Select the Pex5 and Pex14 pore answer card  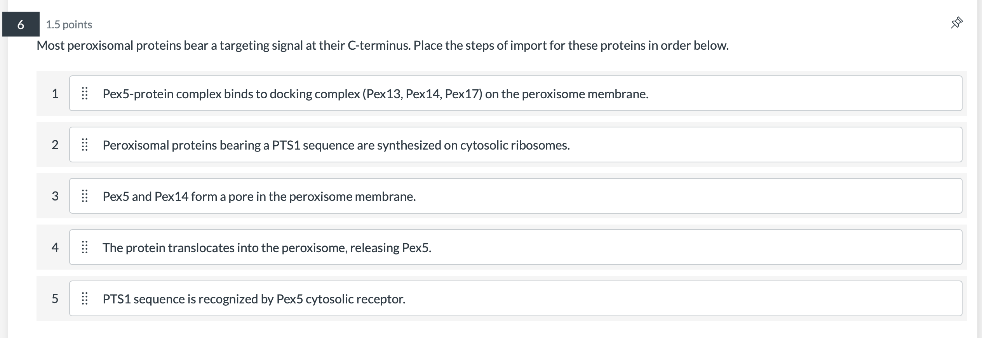(x=515, y=196)
